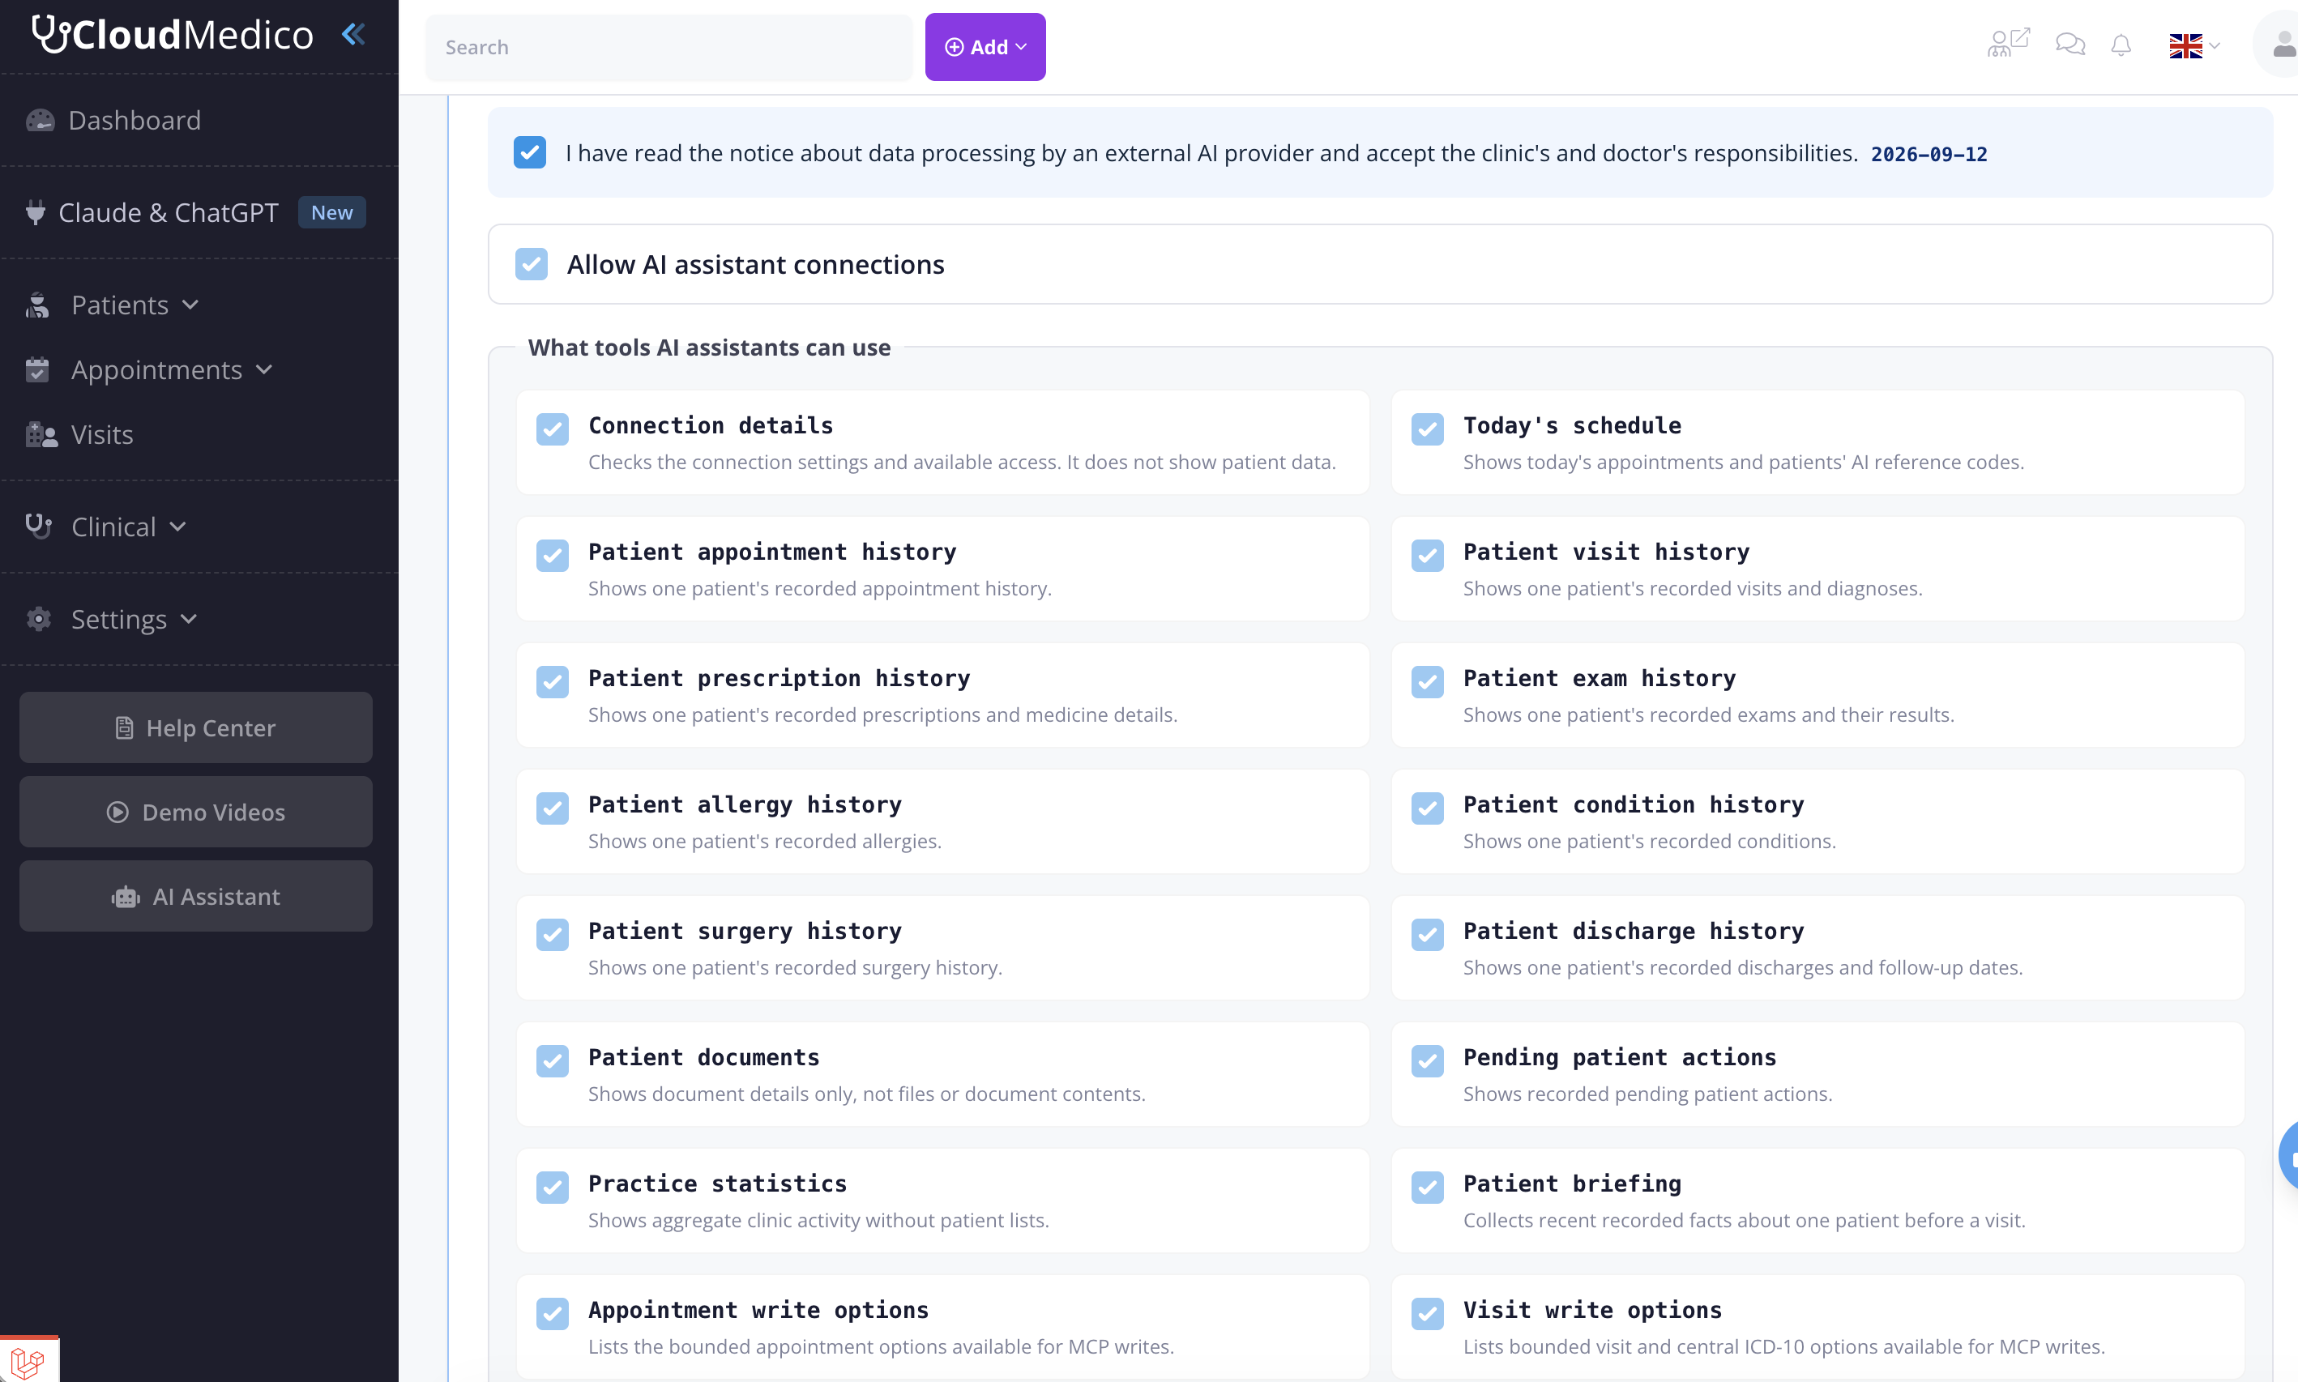This screenshot has width=2298, height=1382.
Task: Click the Visits sidebar icon
Action: [x=41, y=435]
